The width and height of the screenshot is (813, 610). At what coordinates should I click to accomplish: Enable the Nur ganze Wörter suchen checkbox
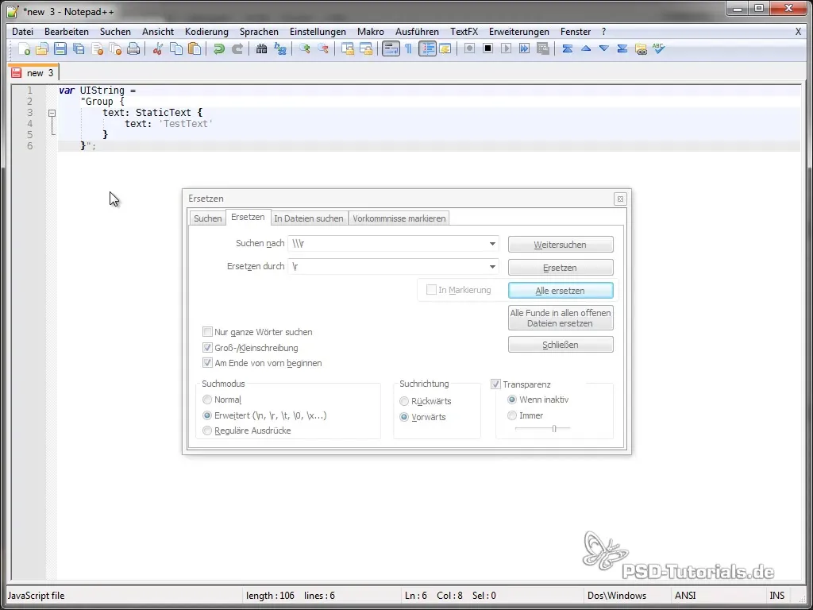(x=207, y=332)
